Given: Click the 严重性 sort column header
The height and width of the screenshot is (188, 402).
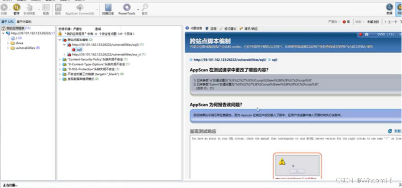Looking at the screenshot, I should click(77, 29).
